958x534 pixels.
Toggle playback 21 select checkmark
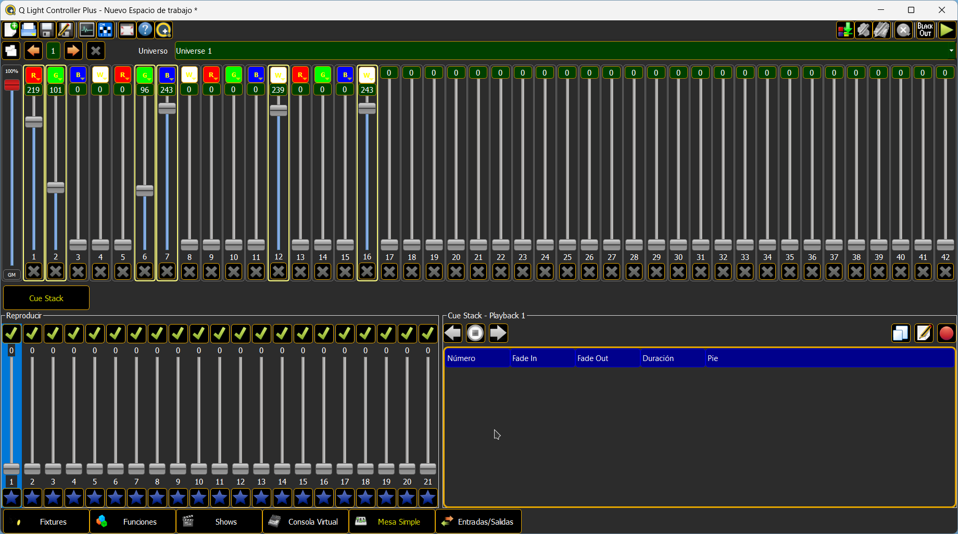(428, 333)
